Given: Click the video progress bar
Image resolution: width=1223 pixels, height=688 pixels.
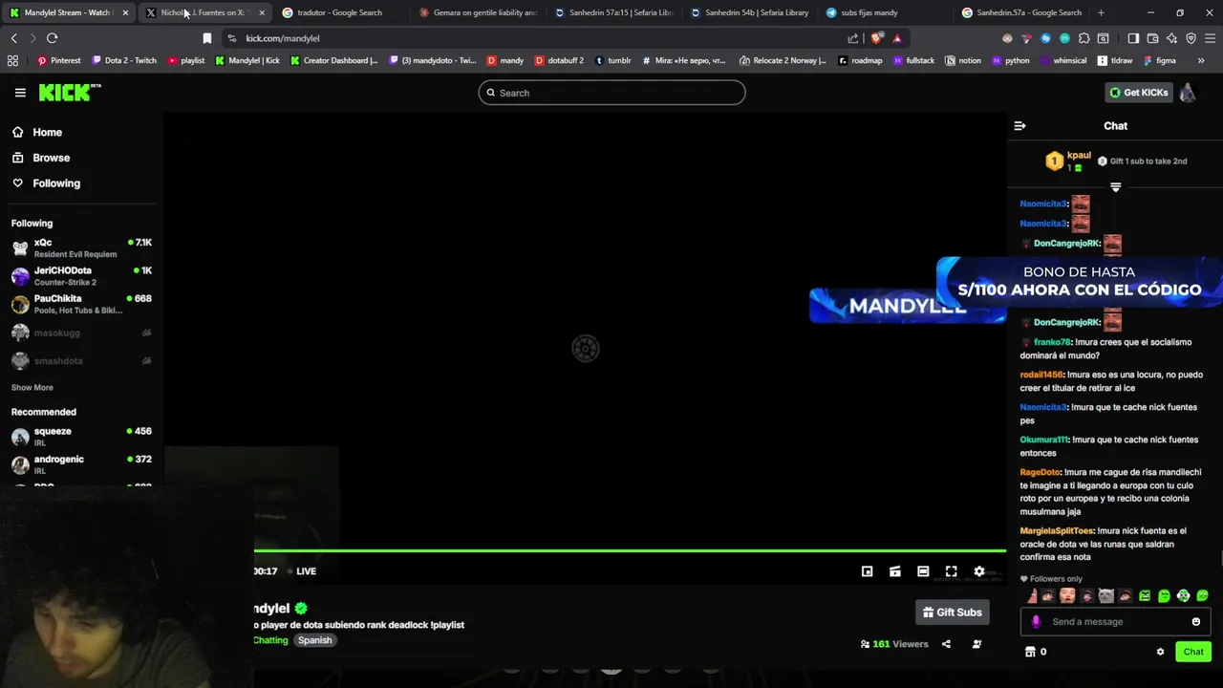Looking at the screenshot, I should coord(630,550).
